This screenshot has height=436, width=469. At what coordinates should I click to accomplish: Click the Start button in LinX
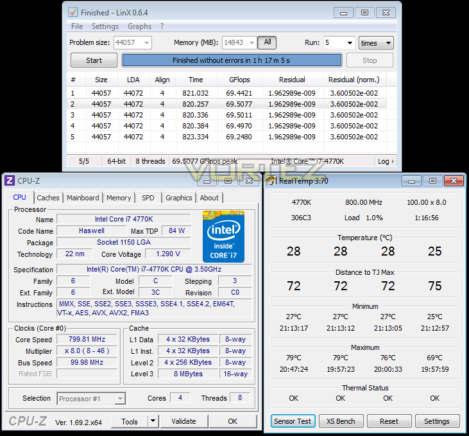(x=94, y=60)
